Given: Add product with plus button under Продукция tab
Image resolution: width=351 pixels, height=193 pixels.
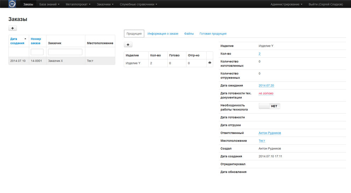Looking at the screenshot, I should (x=128, y=45).
